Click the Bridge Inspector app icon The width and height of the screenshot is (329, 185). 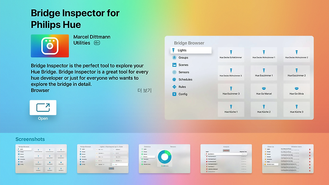tap(50, 46)
